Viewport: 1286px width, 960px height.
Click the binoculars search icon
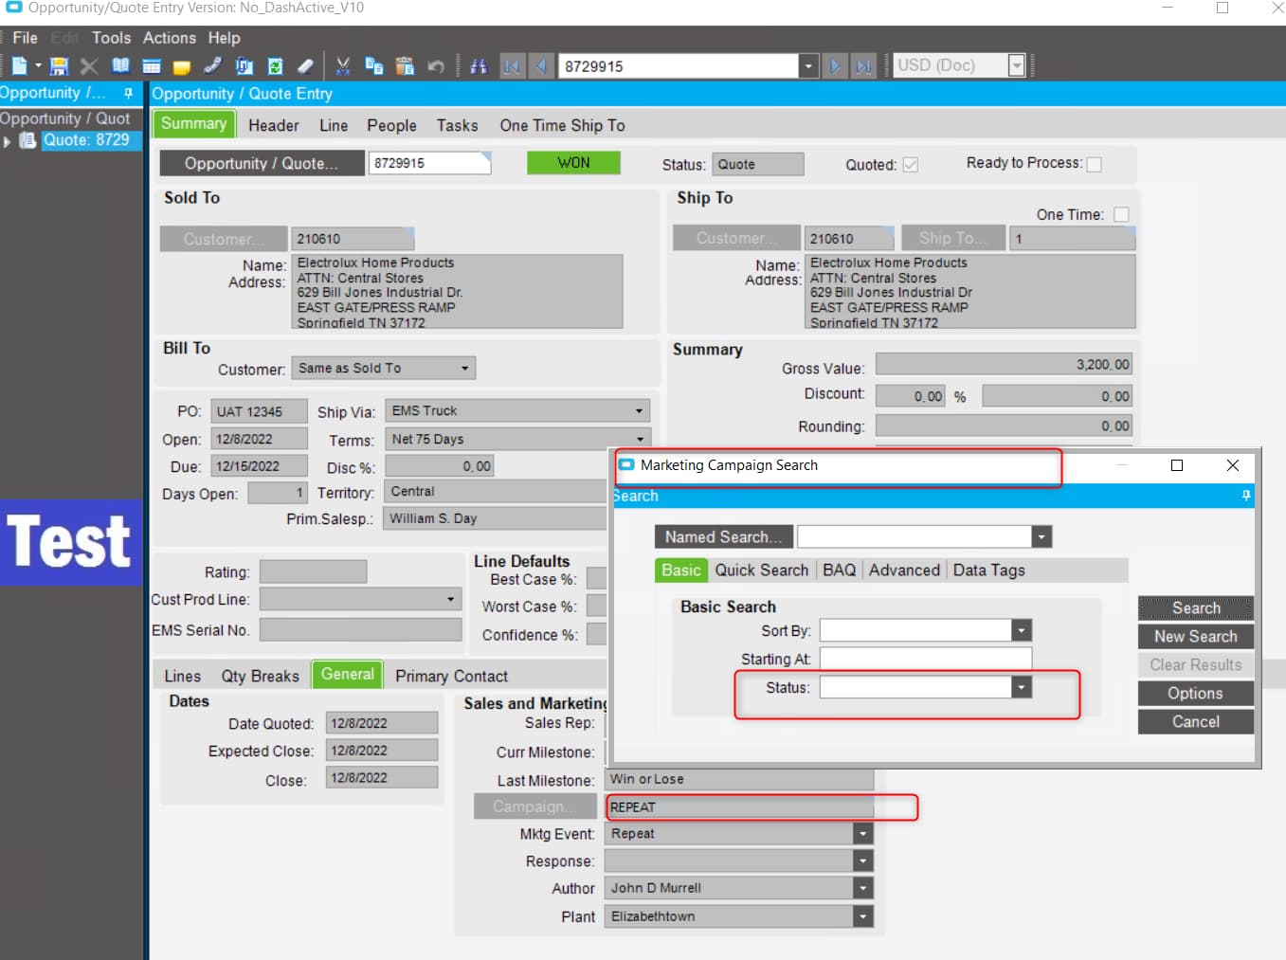point(479,66)
